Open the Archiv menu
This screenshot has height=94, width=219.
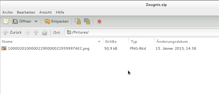(8, 12)
